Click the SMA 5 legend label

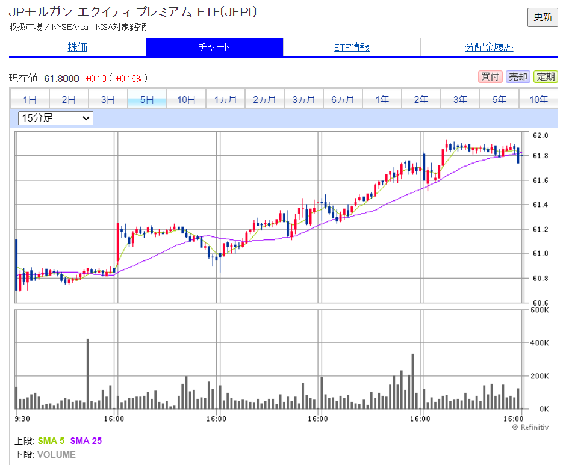(51, 441)
